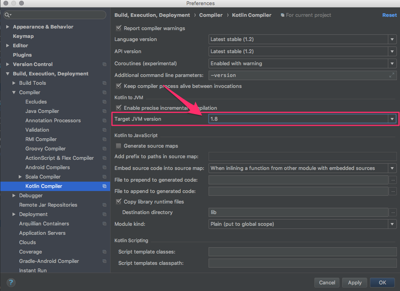Click Add prefix to paths field
Image resolution: width=400 pixels, height=291 pixels.
(x=302, y=156)
